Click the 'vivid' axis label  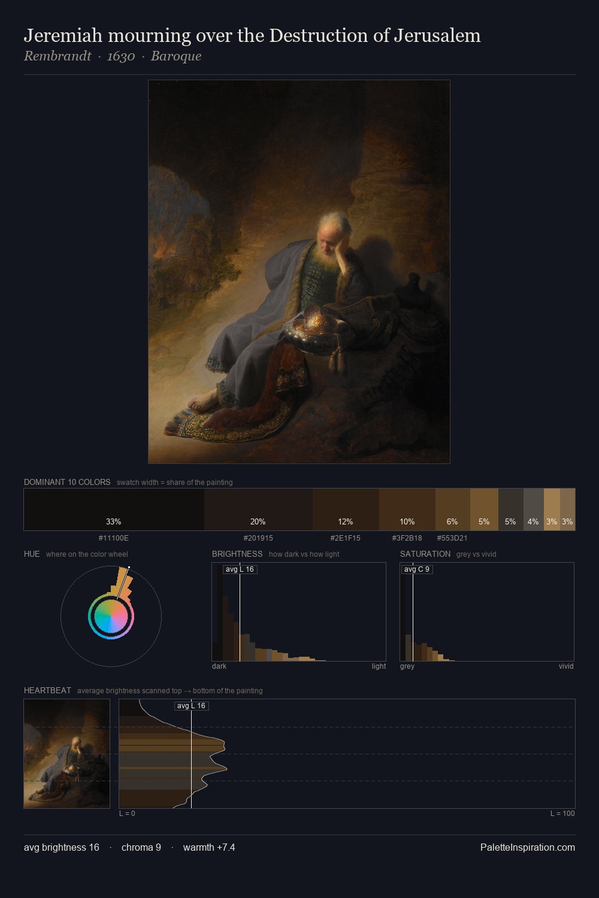coord(566,666)
